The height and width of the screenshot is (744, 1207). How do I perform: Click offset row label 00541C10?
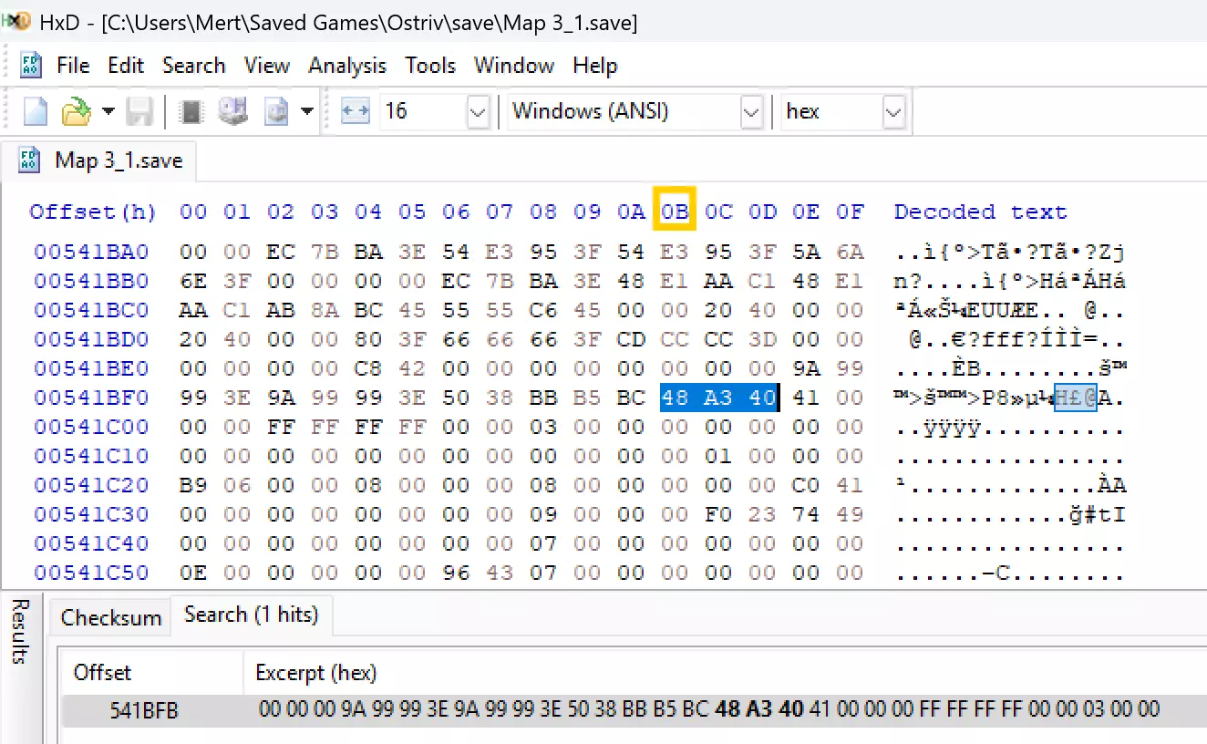[x=91, y=456]
